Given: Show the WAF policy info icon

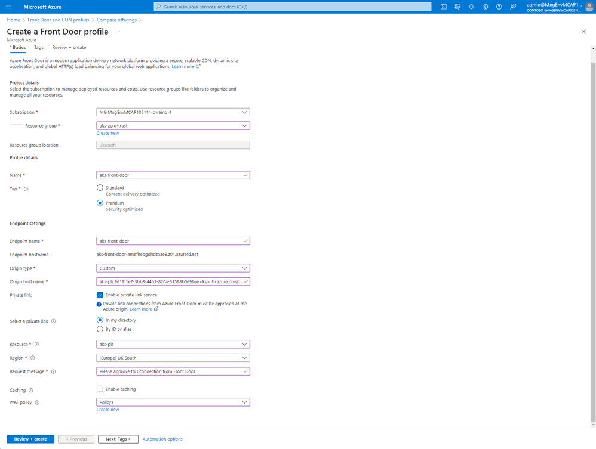Looking at the screenshot, I should pyautogui.click(x=37, y=402).
